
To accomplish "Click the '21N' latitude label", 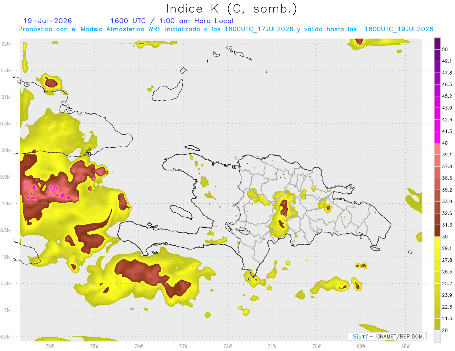I will (x=6, y=97).
